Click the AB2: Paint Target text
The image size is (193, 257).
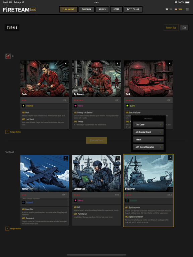[80, 214]
